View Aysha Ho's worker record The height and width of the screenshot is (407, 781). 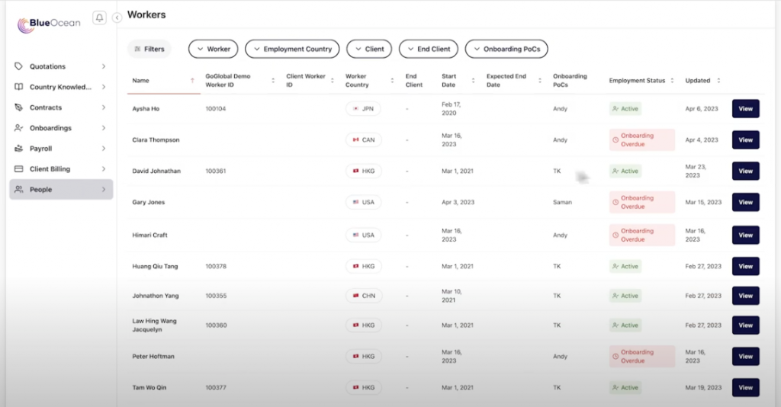pyautogui.click(x=745, y=108)
